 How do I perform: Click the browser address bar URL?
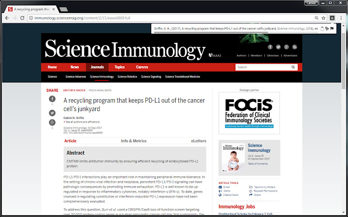point(82,18)
